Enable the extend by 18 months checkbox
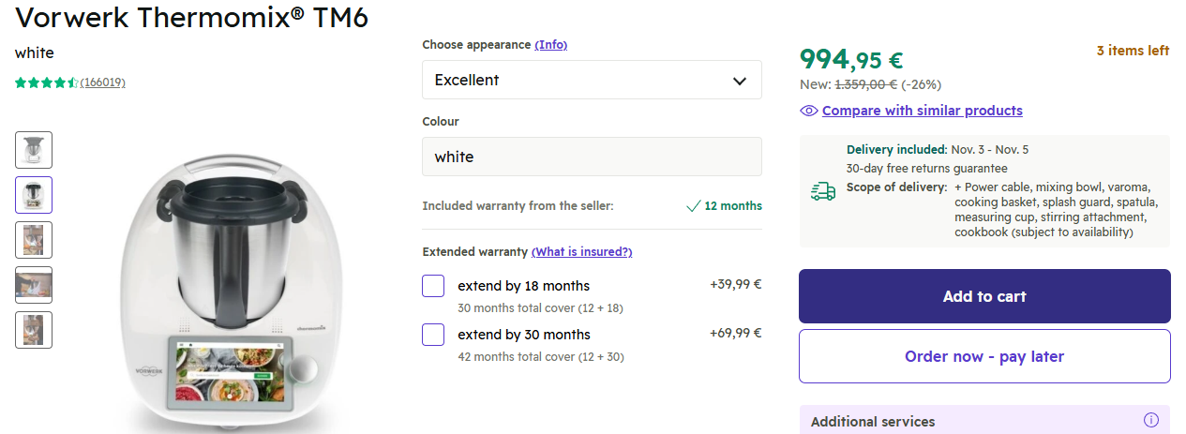 coord(433,286)
